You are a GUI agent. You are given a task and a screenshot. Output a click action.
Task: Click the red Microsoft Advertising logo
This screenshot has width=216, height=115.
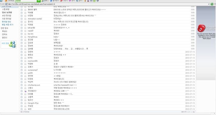click(201, 28)
